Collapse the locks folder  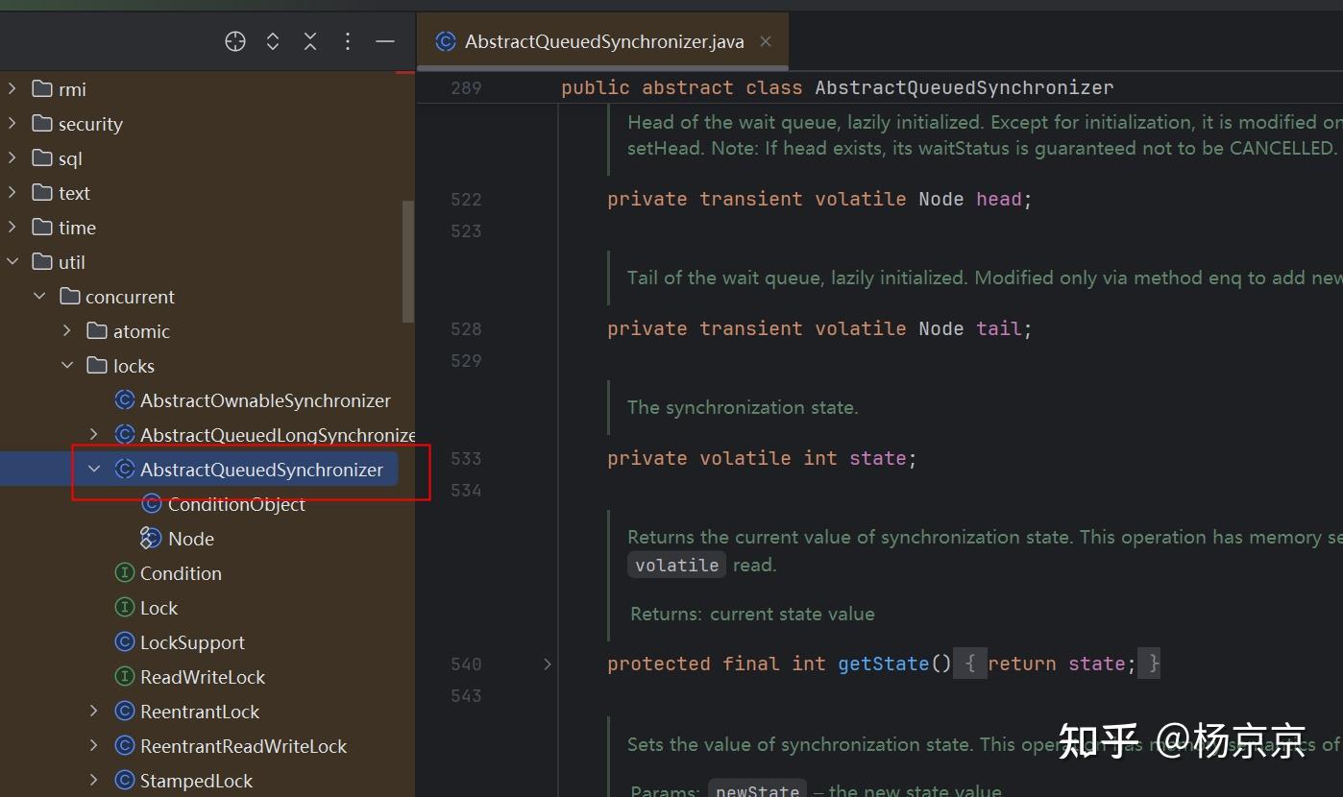(x=67, y=366)
